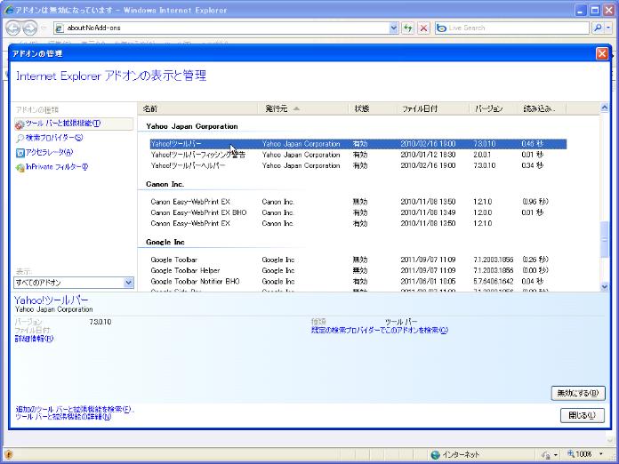The width and height of the screenshot is (619, 464).
Task: Select the Yahoo!ツールバーフィッシング警告 row
Action: pyautogui.click(x=358, y=155)
